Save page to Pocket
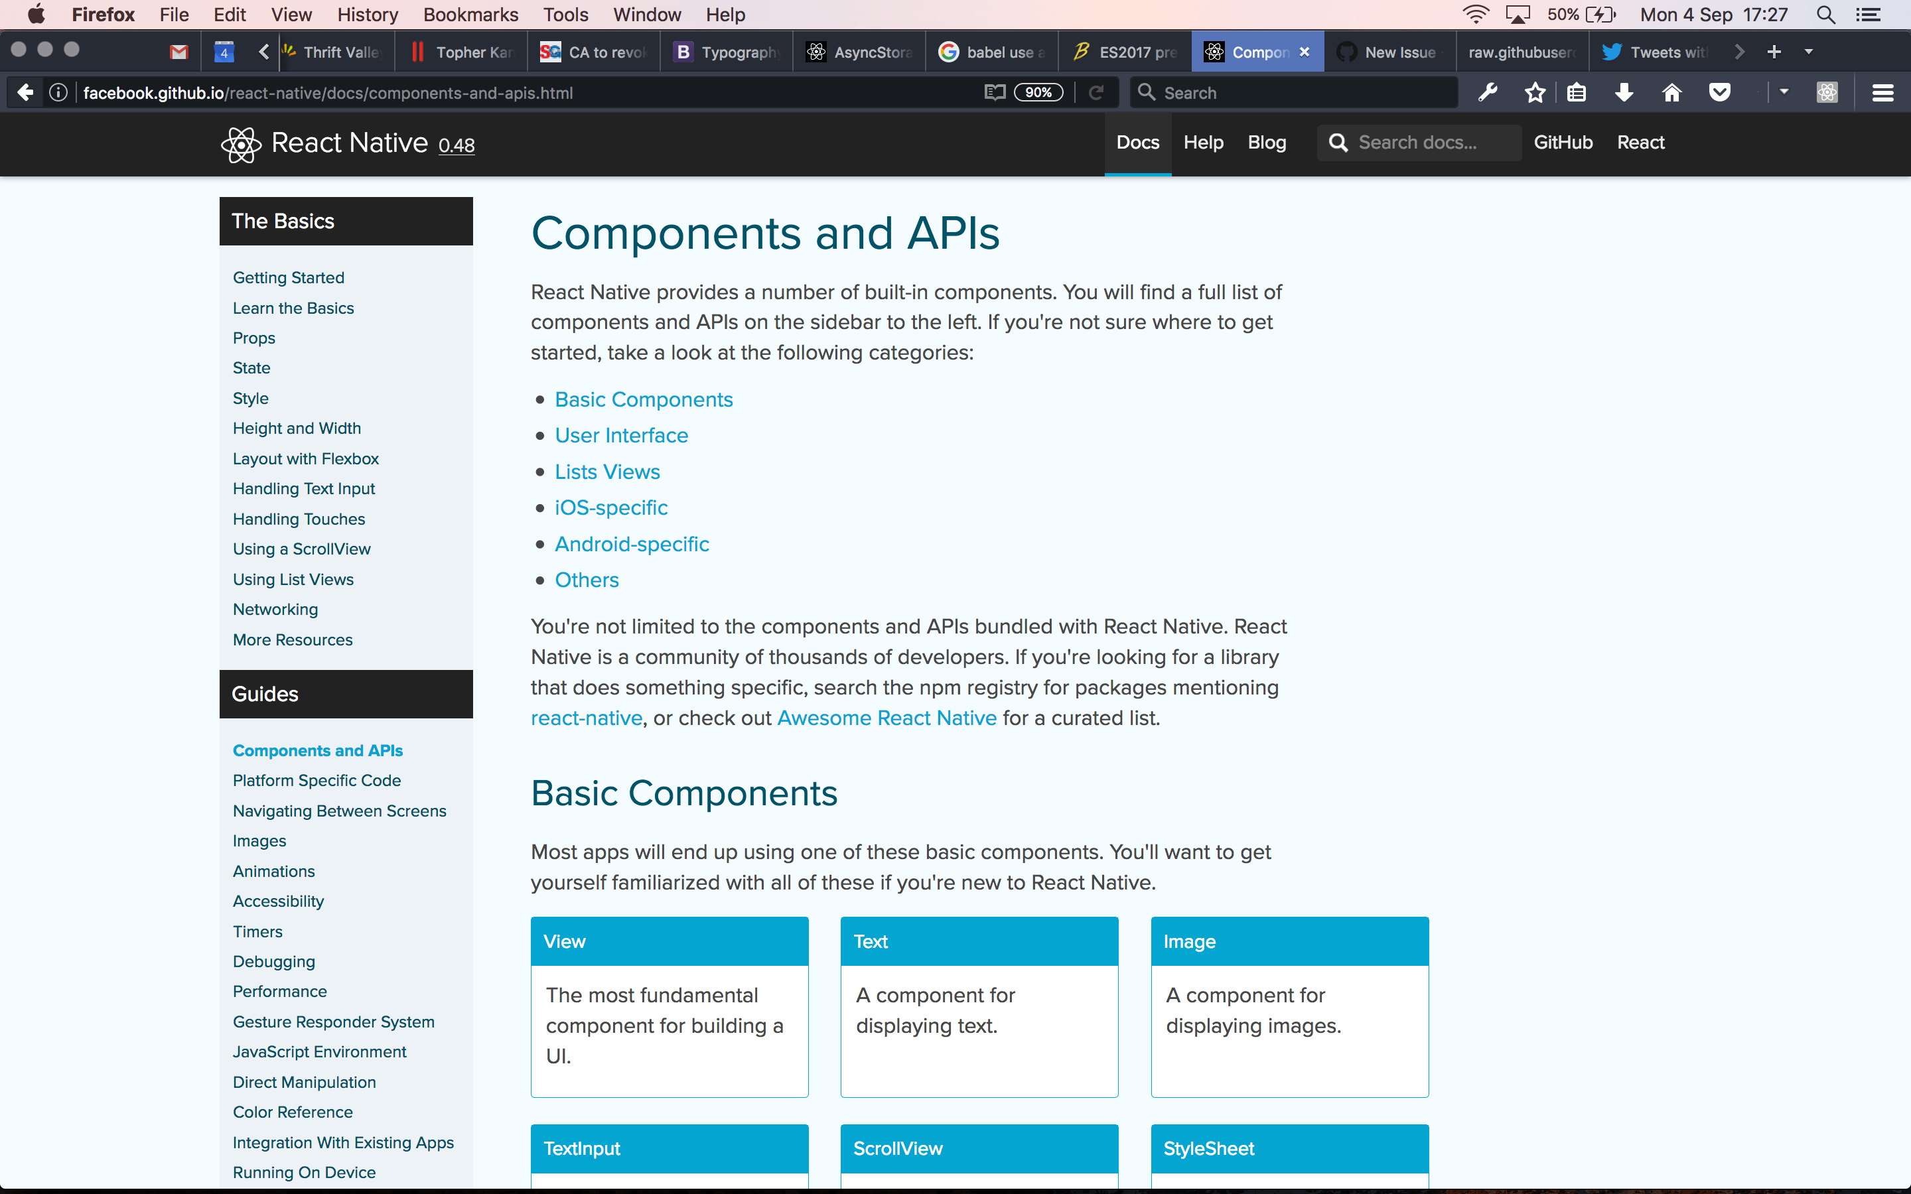This screenshot has height=1194, width=1911. pos(1719,92)
